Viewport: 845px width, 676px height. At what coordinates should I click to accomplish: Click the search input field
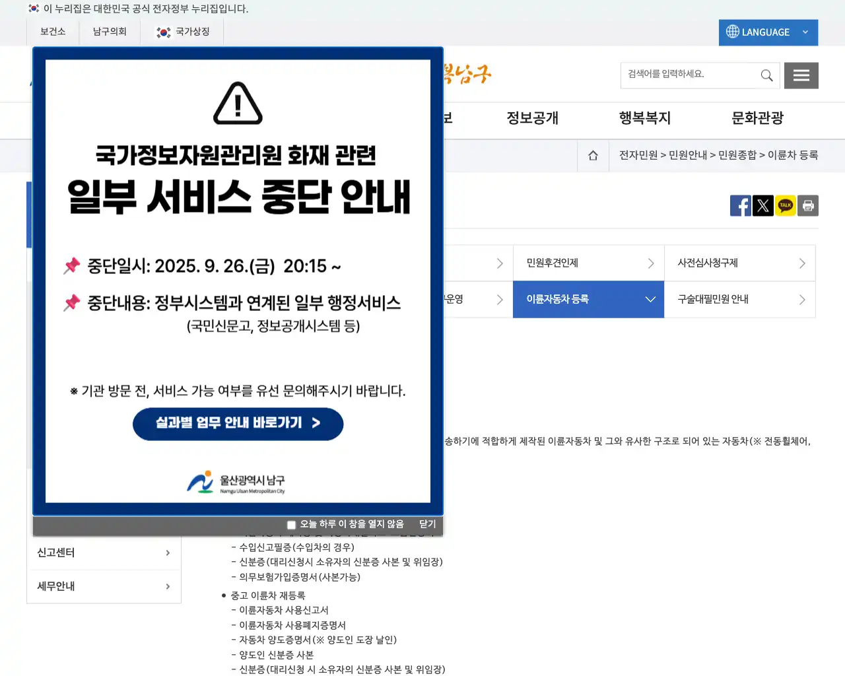pos(690,75)
